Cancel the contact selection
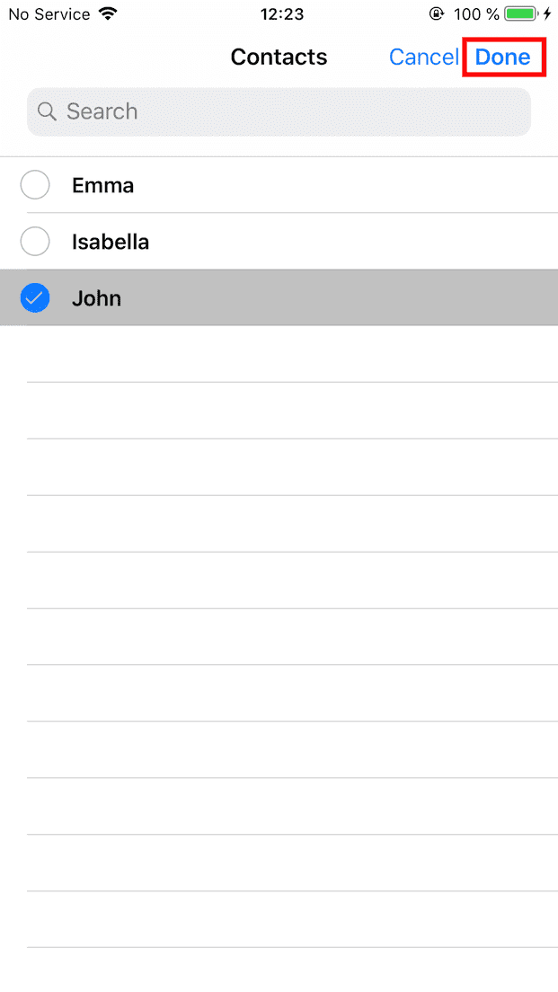558x992 pixels. tap(423, 58)
